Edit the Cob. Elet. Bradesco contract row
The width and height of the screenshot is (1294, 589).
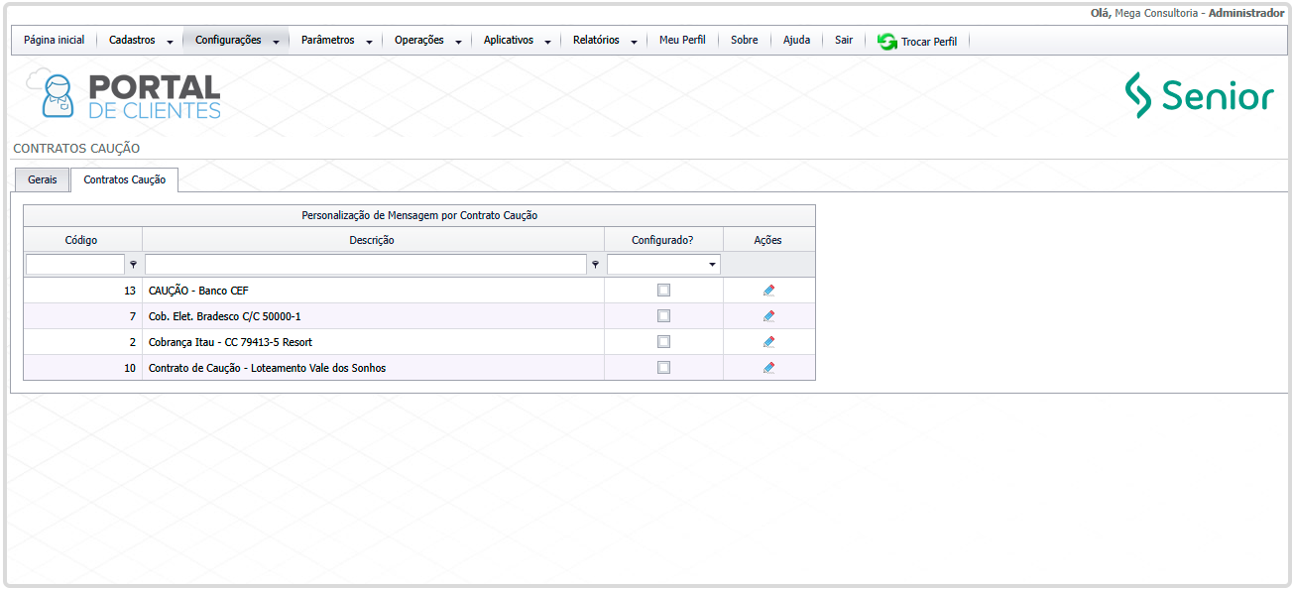[x=768, y=316]
